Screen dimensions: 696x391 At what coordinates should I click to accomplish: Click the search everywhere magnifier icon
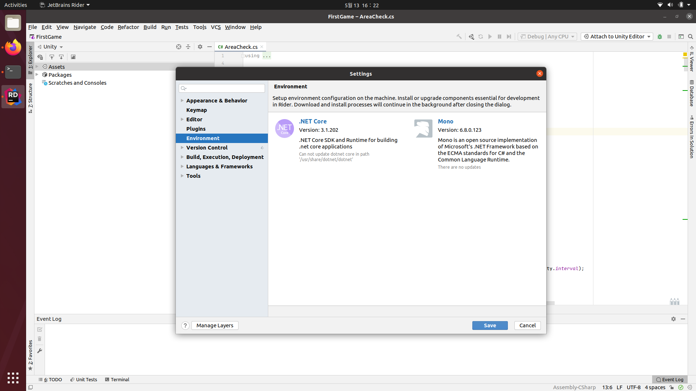pos(691,37)
